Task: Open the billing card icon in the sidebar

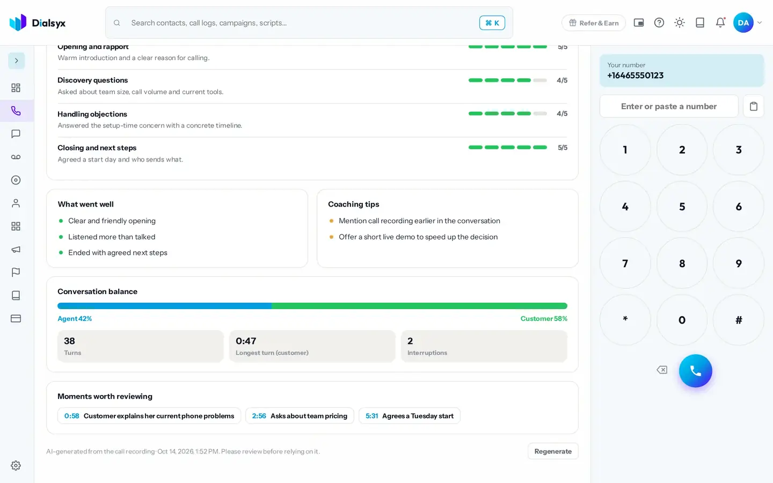Action: 16,318
